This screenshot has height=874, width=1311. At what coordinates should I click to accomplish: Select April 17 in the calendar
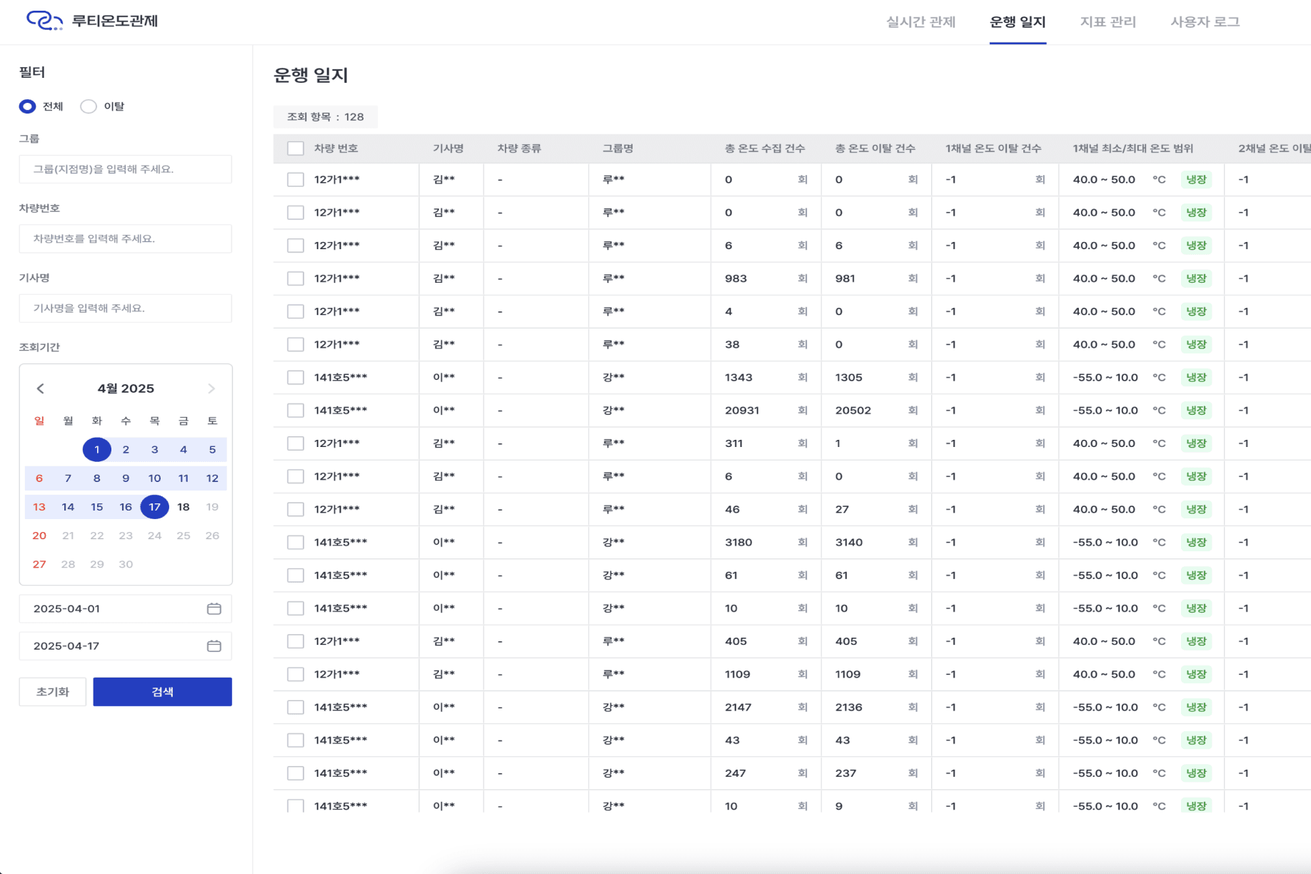(x=154, y=507)
